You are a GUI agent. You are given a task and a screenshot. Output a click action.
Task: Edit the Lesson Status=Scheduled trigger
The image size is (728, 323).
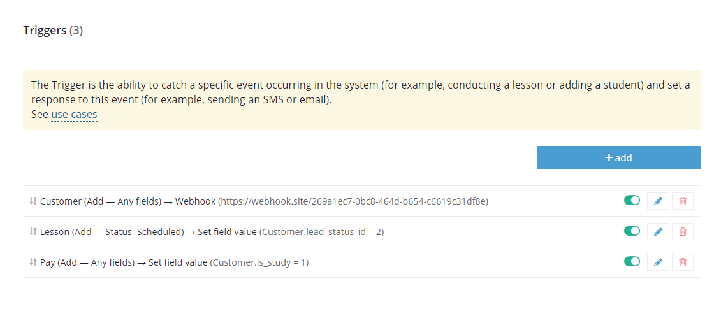(658, 231)
